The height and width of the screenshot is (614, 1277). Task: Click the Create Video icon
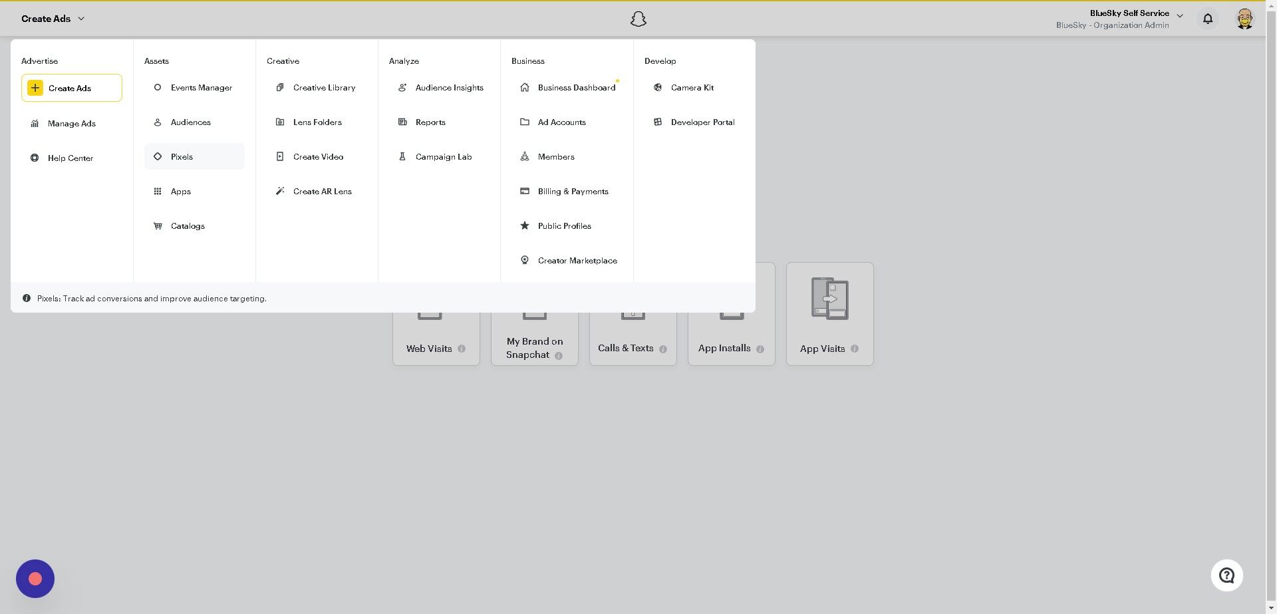pos(280,157)
